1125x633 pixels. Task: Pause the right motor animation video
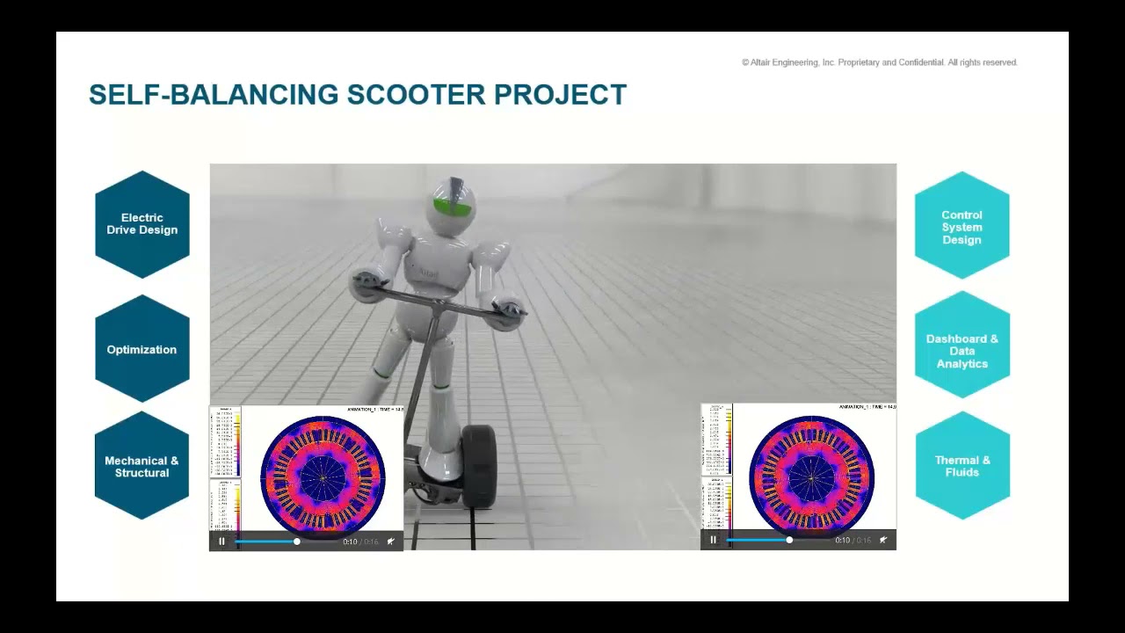pyautogui.click(x=713, y=541)
